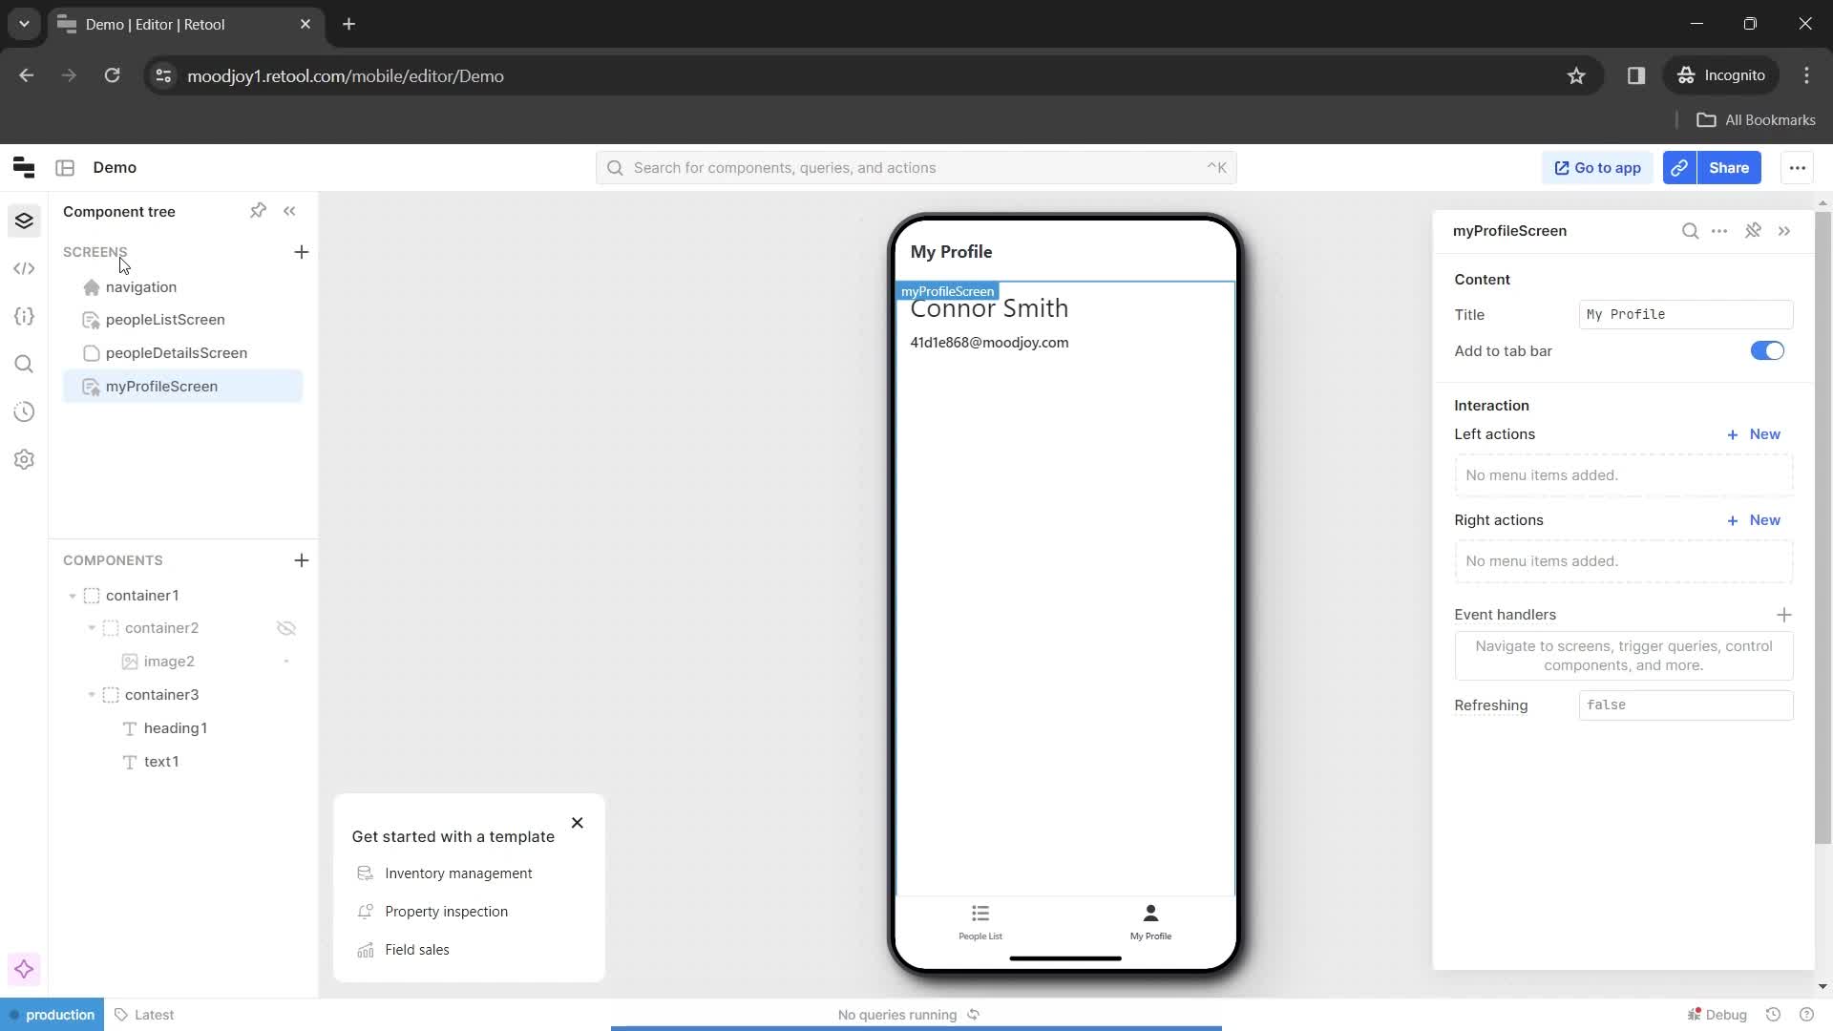Click the Go to app button

click(1597, 167)
